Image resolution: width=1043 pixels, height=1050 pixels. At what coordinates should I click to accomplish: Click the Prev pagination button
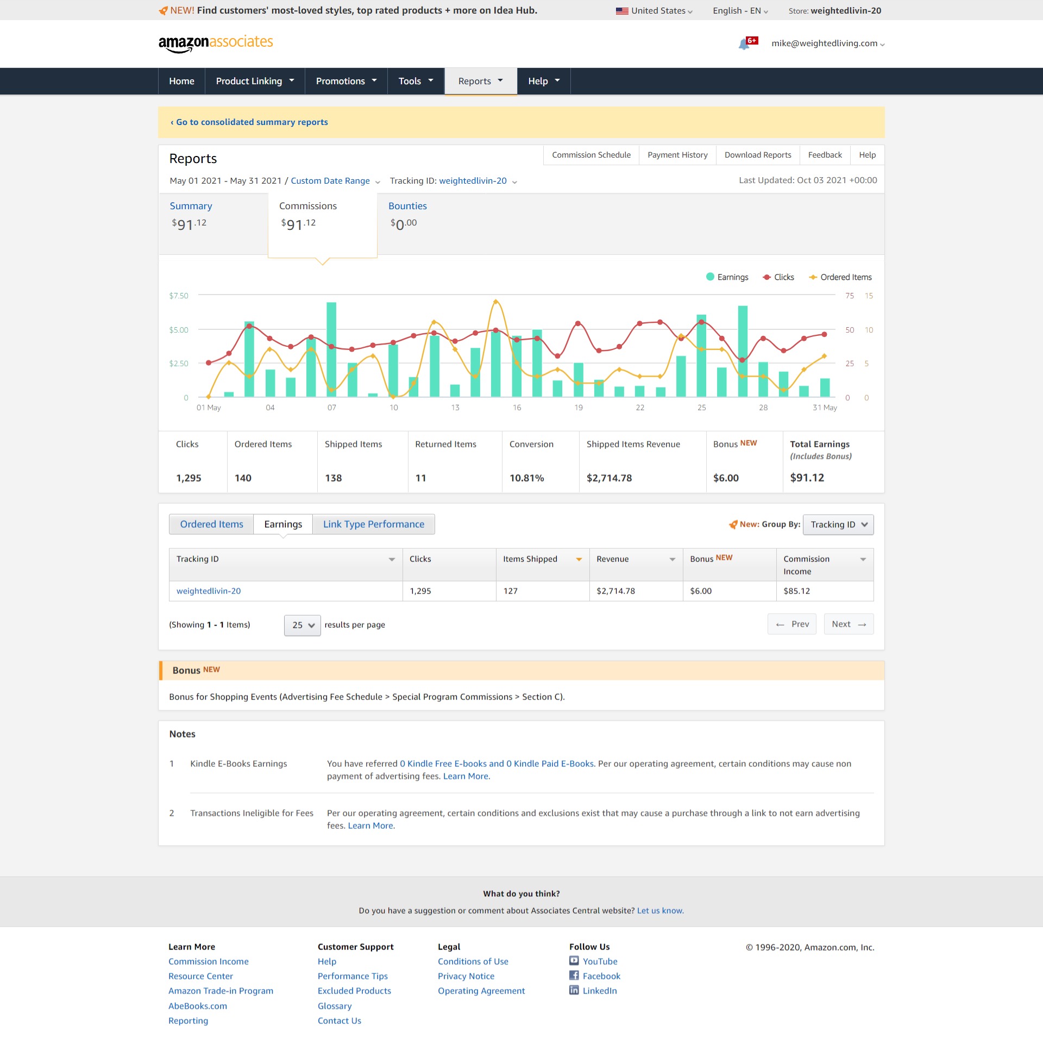click(792, 624)
